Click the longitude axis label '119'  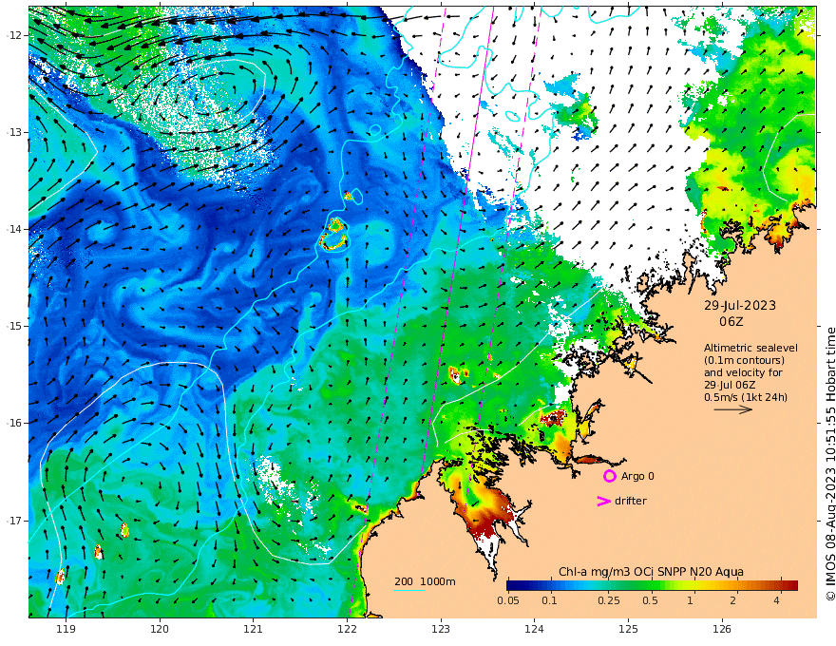(66, 630)
